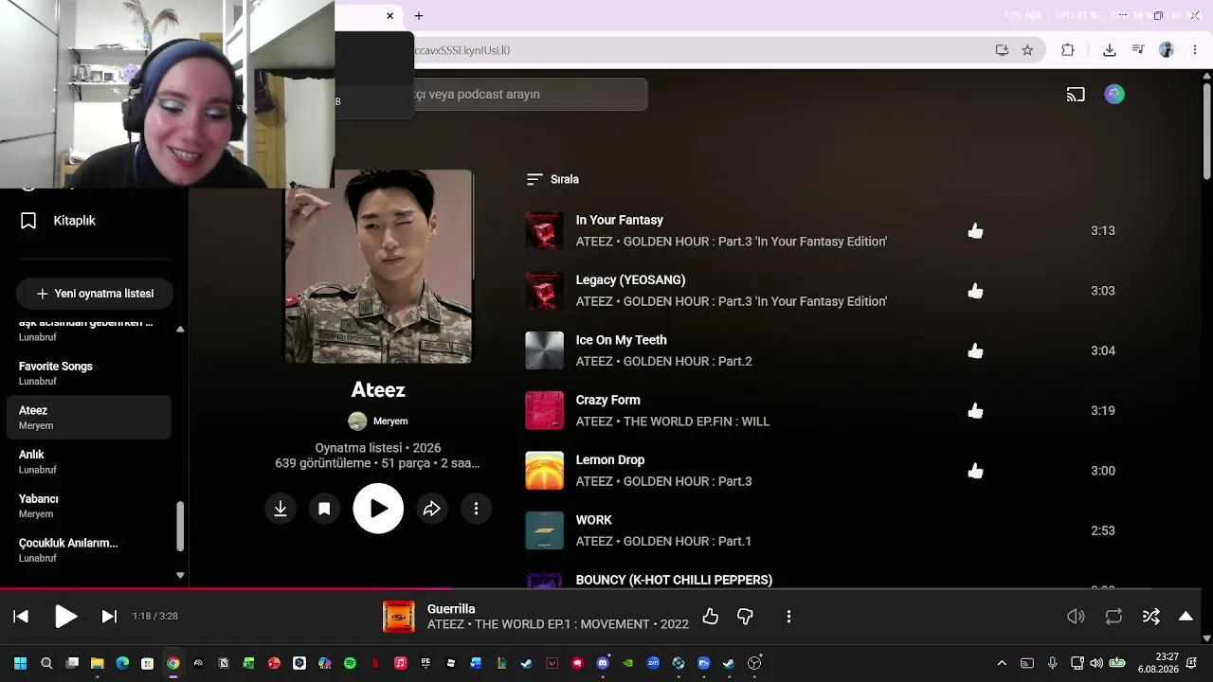Viewport: 1213px width, 682px height.
Task: Expand the now playing view
Action: coord(1186,617)
